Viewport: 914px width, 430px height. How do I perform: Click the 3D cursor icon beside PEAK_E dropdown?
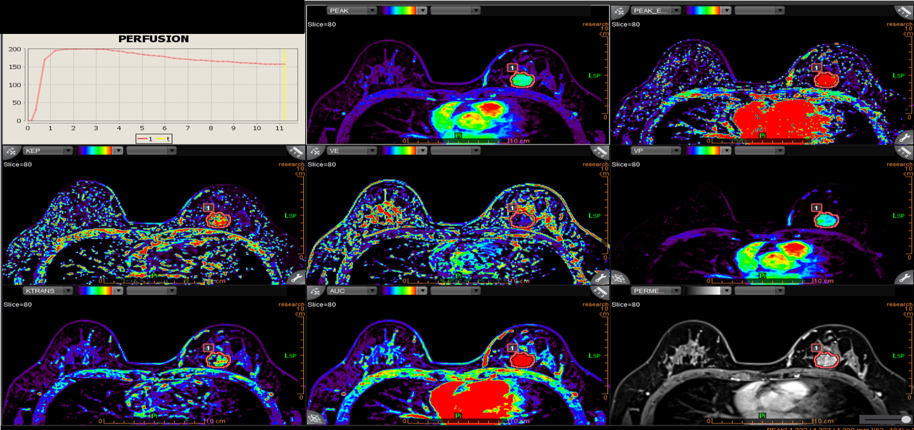(619, 11)
